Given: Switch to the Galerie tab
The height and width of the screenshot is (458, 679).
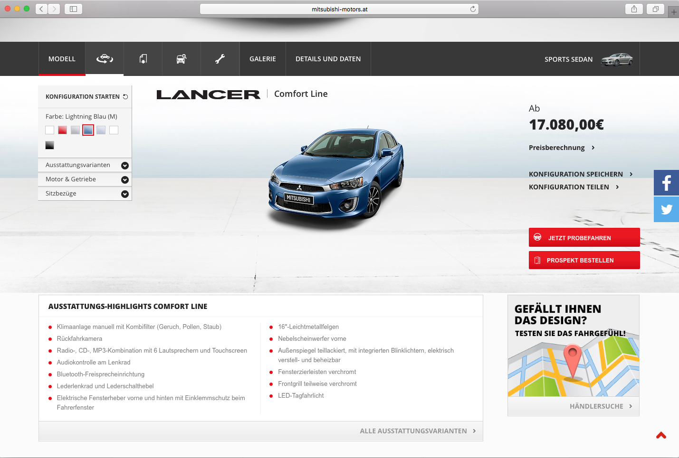Looking at the screenshot, I should pos(263,59).
